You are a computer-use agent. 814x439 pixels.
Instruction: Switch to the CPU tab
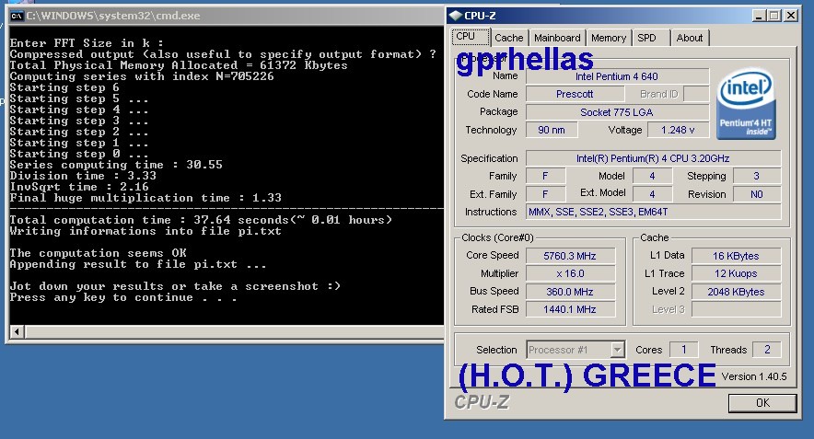tap(471, 37)
